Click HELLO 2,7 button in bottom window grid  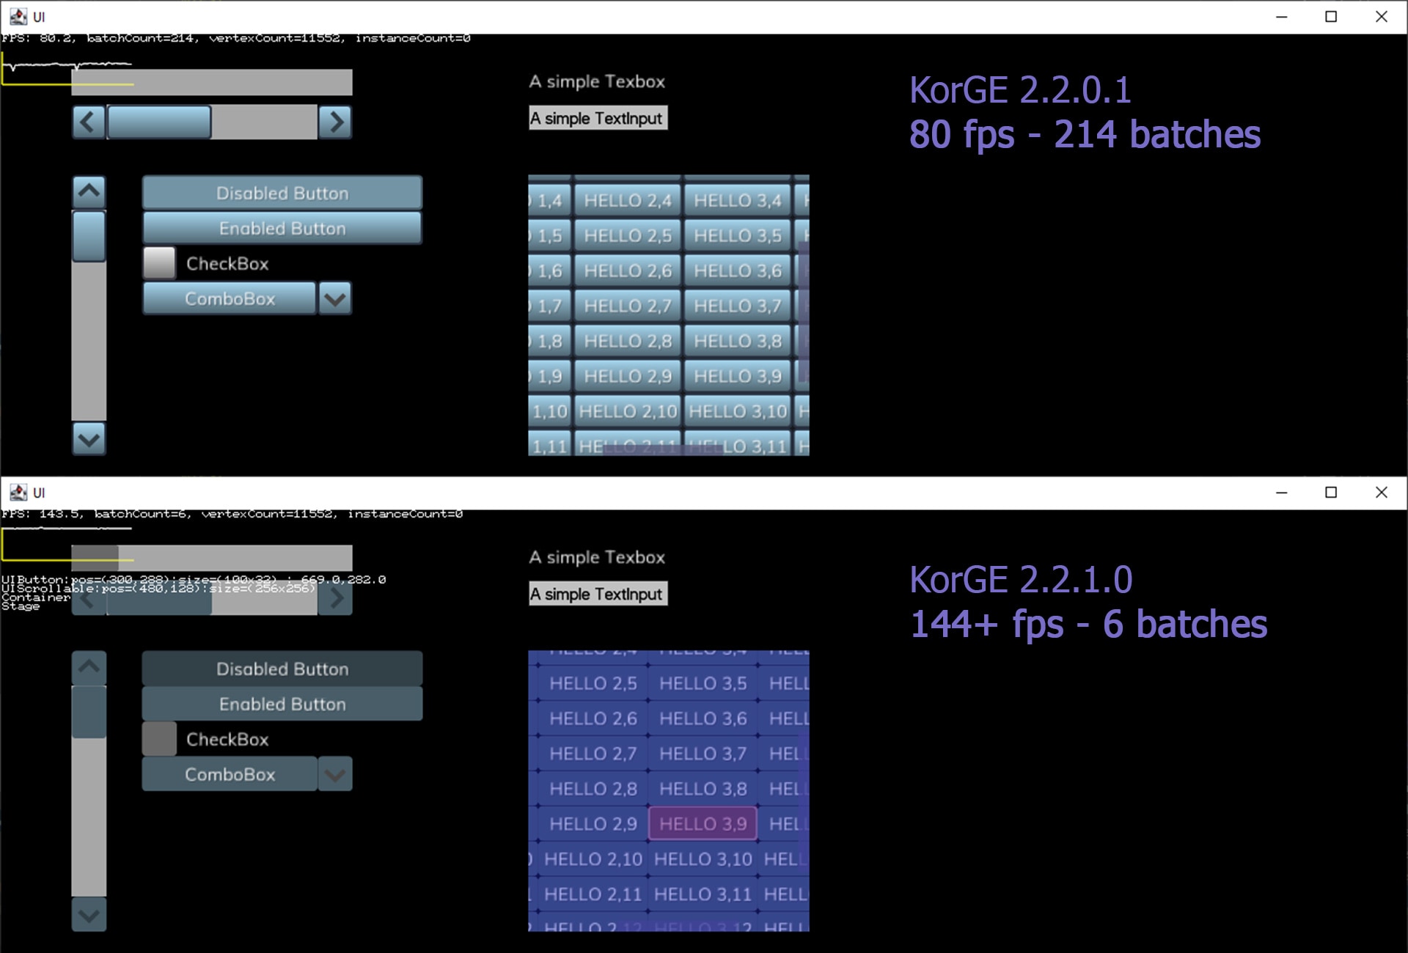[x=593, y=754]
